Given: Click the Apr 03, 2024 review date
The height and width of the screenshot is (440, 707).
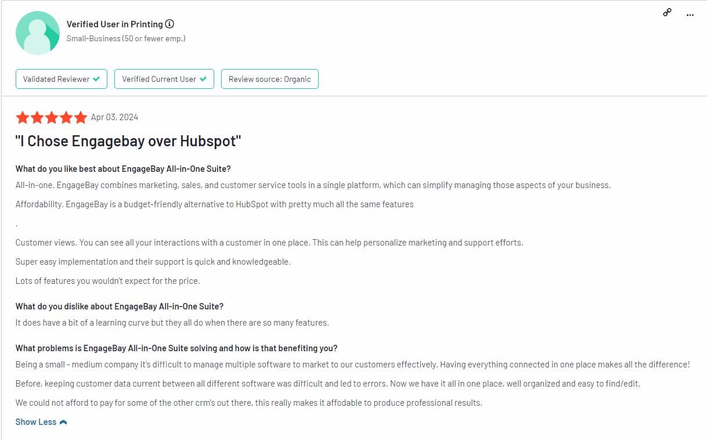Looking at the screenshot, I should tap(114, 117).
